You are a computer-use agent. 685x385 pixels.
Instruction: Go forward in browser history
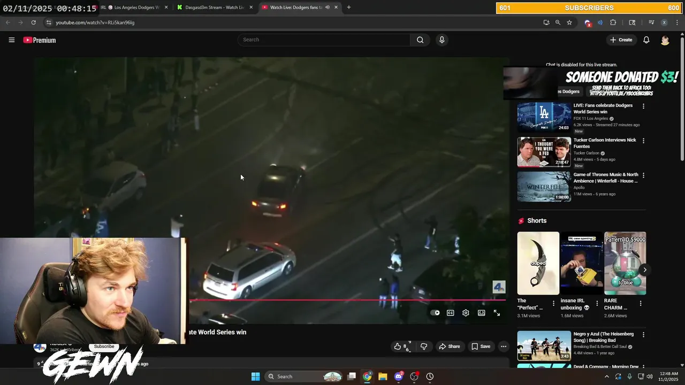(x=20, y=22)
